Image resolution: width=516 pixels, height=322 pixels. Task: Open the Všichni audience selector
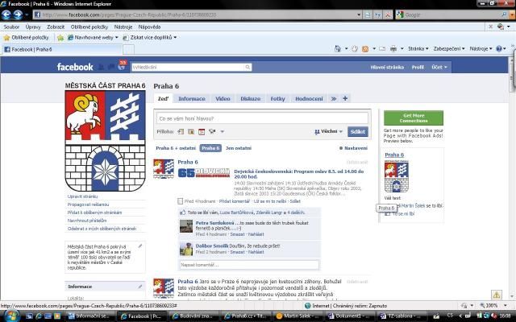[328, 131]
